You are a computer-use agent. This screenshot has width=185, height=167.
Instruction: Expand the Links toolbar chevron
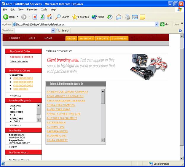click(182, 23)
